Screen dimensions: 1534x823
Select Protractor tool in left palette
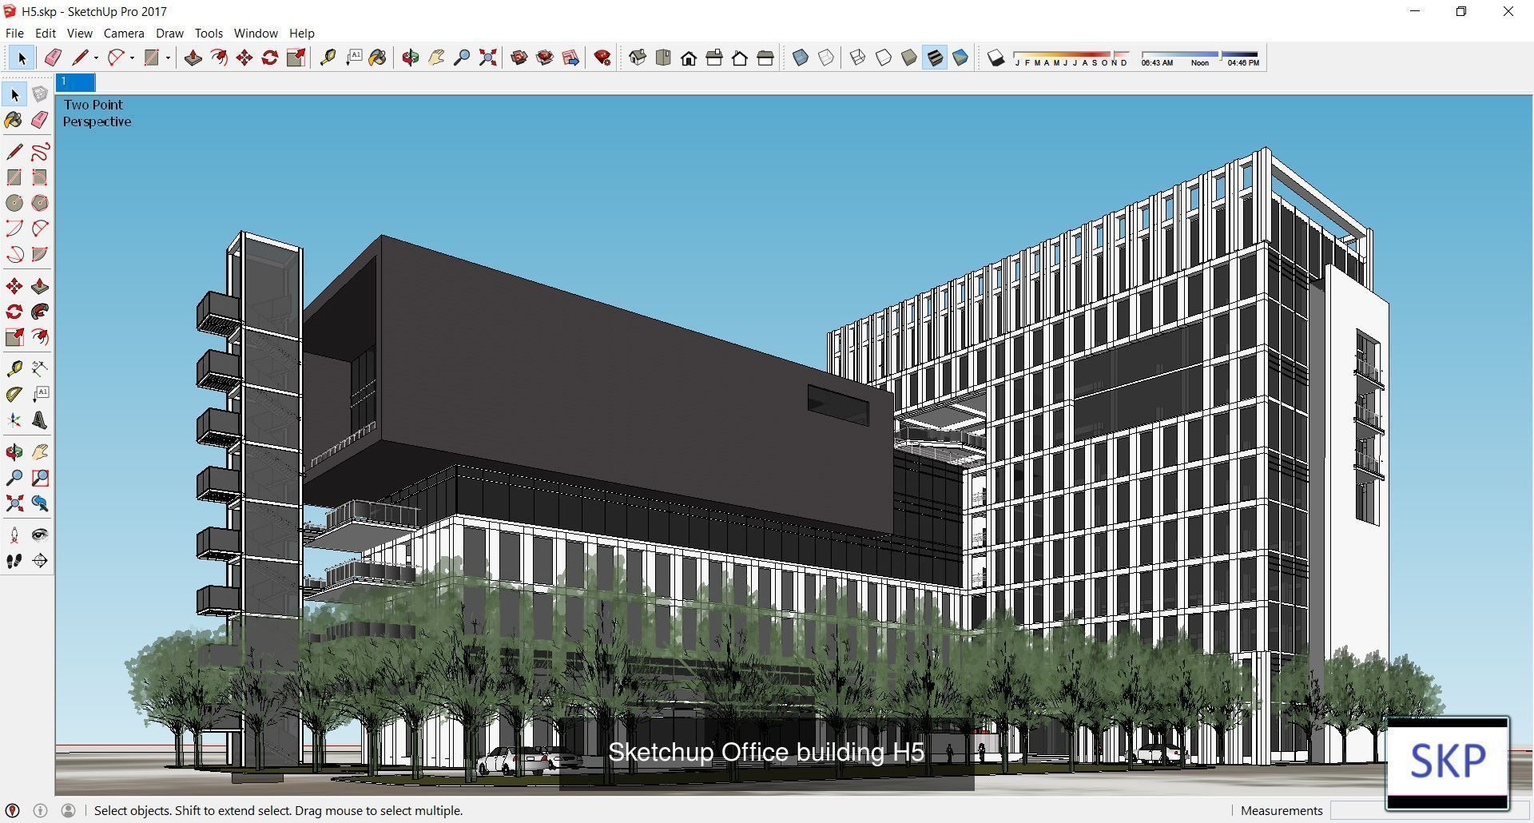pos(14,395)
